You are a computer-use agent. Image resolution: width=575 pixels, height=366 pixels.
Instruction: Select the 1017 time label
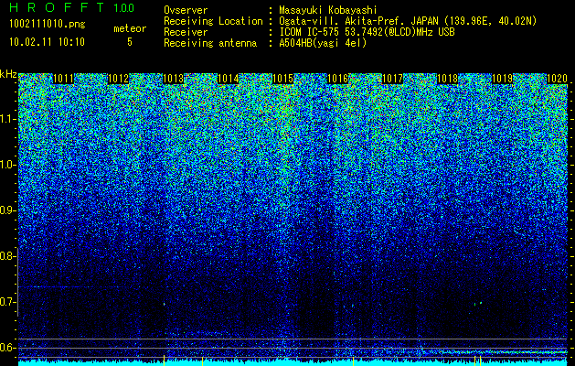click(x=393, y=79)
